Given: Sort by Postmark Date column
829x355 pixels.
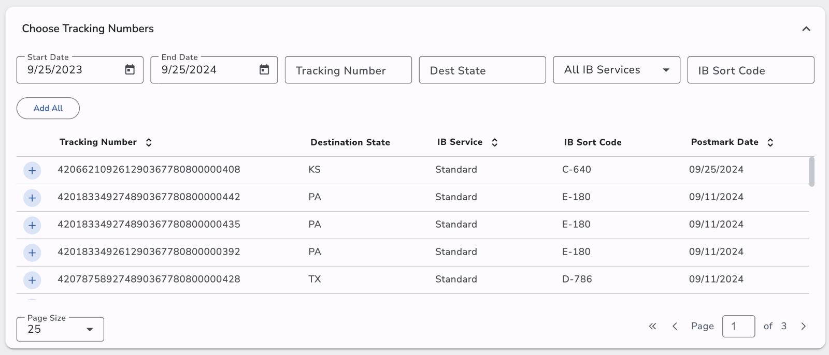Looking at the screenshot, I should [770, 142].
